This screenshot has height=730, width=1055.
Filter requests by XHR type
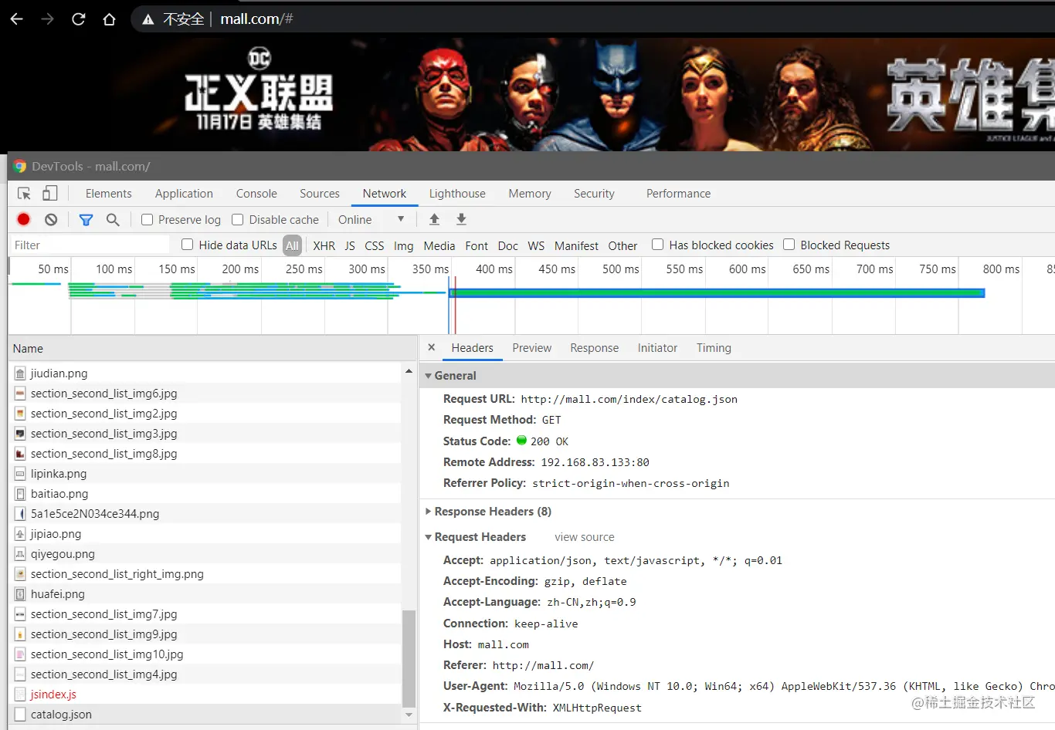pos(324,245)
